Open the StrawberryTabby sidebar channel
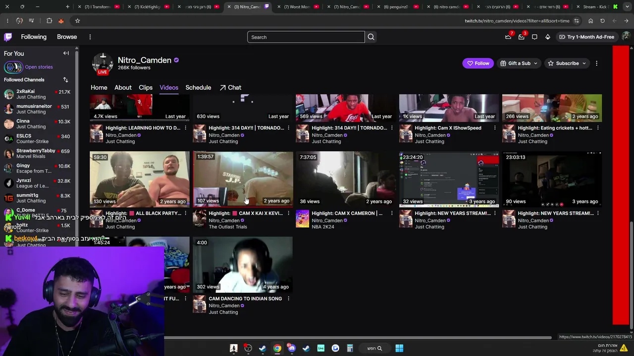Viewport: 634px width, 356px height. click(x=37, y=154)
